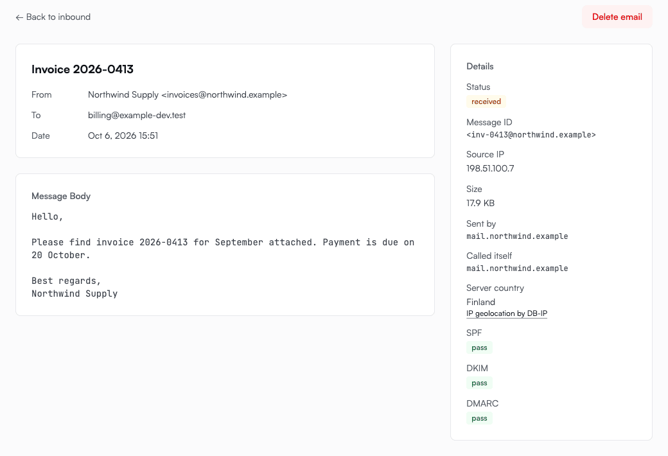Click the DMARC pass badge

click(x=479, y=418)
